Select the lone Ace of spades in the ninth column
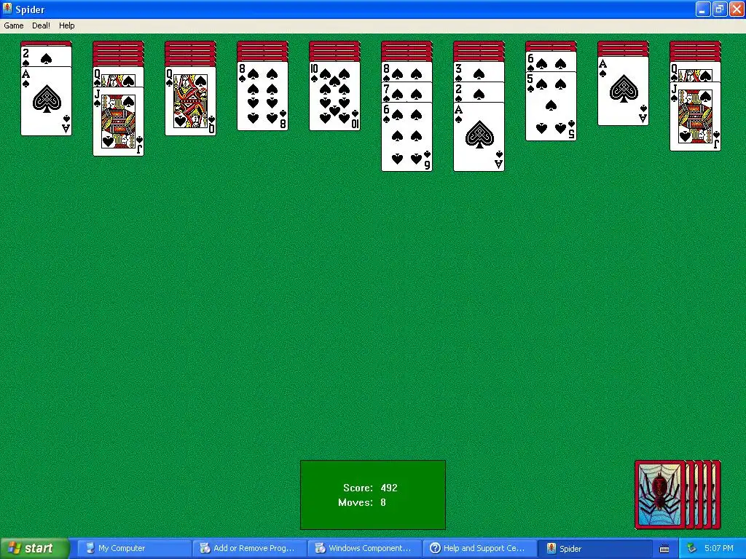 click(x=624, y=91)
